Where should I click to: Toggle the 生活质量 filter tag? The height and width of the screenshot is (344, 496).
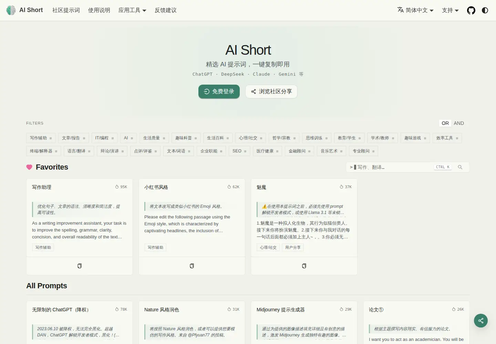point(154,138)
